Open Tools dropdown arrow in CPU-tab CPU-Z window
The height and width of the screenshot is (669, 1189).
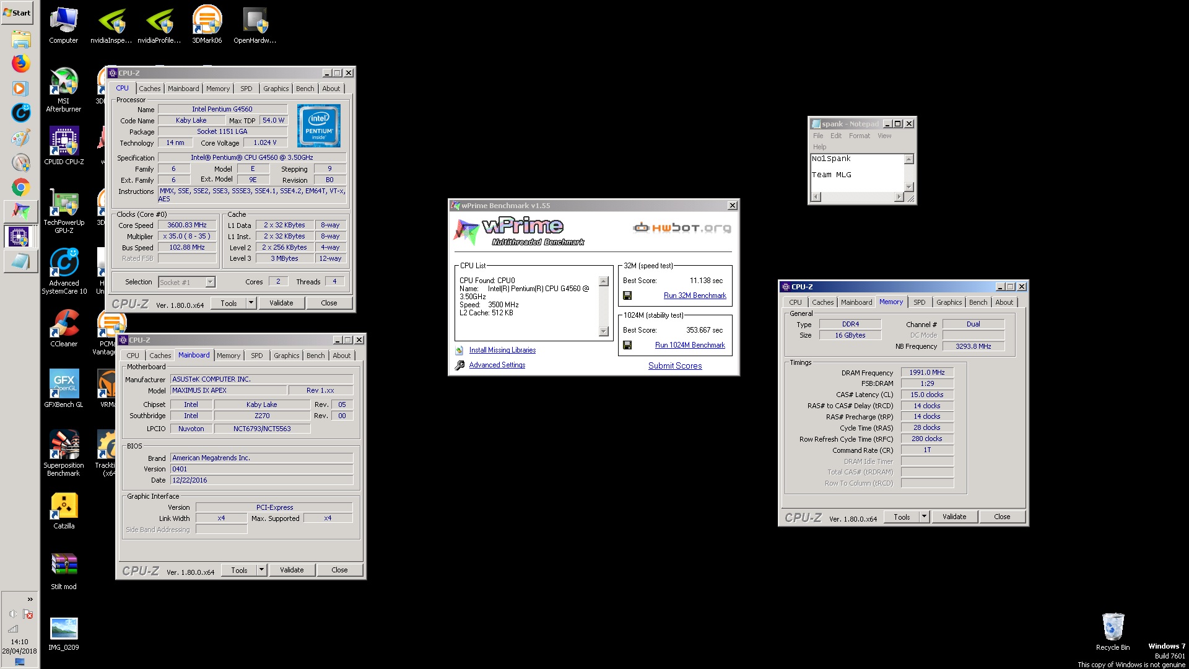(x=251, y=303)
